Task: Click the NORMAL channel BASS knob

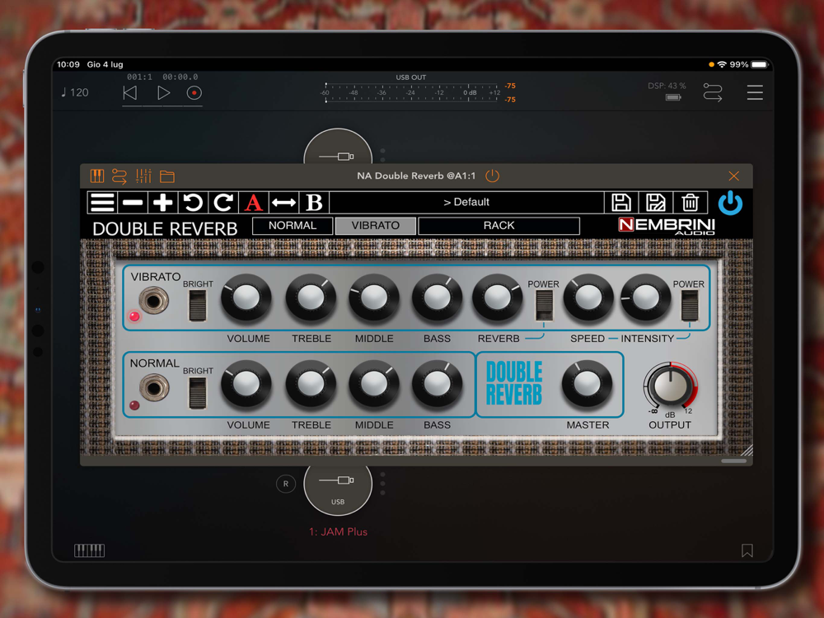Action: point(437,385)
